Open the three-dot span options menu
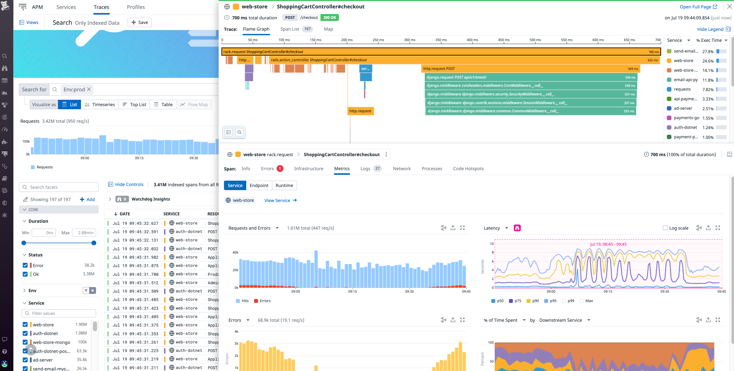734x371 pixels. click(x=386, y=154)
